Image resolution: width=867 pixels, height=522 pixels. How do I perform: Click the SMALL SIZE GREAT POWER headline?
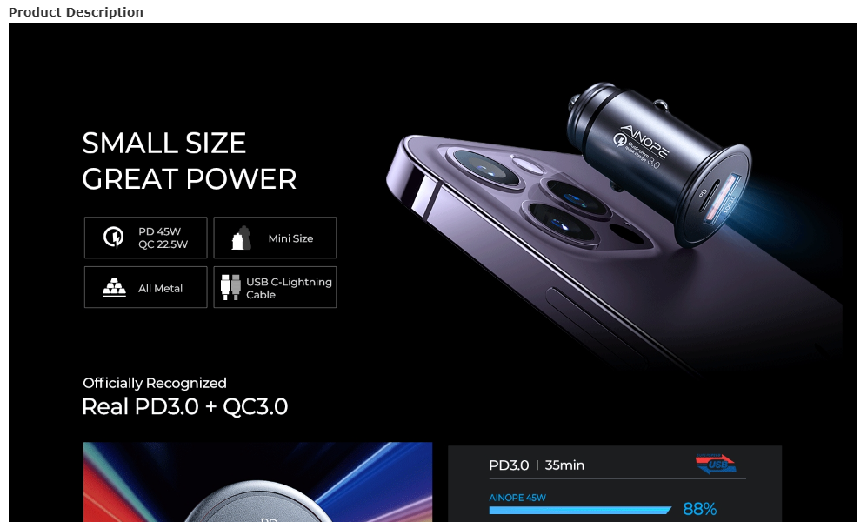point(189,161)
